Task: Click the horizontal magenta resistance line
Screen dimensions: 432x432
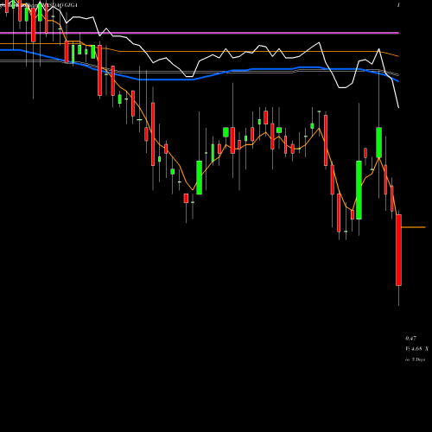Action: click(x=200, y=33)
